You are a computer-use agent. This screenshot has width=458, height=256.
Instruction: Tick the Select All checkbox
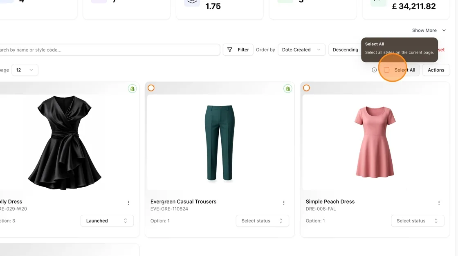(386, 70)
